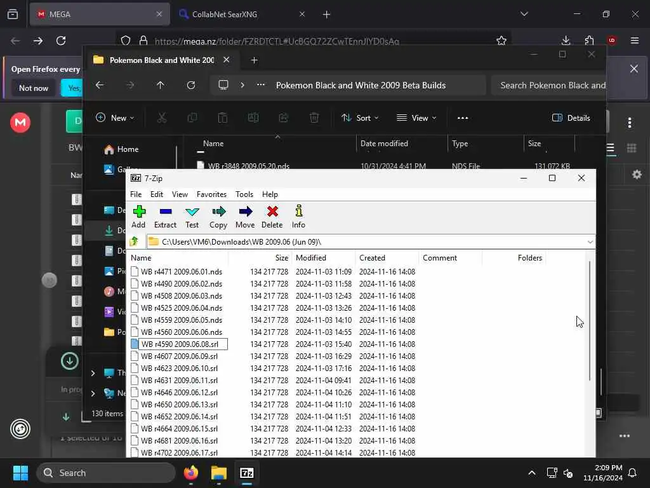This screenshot has width=650, height=488.
Task: Reload the page in Firefox
Action: (61, 41)
